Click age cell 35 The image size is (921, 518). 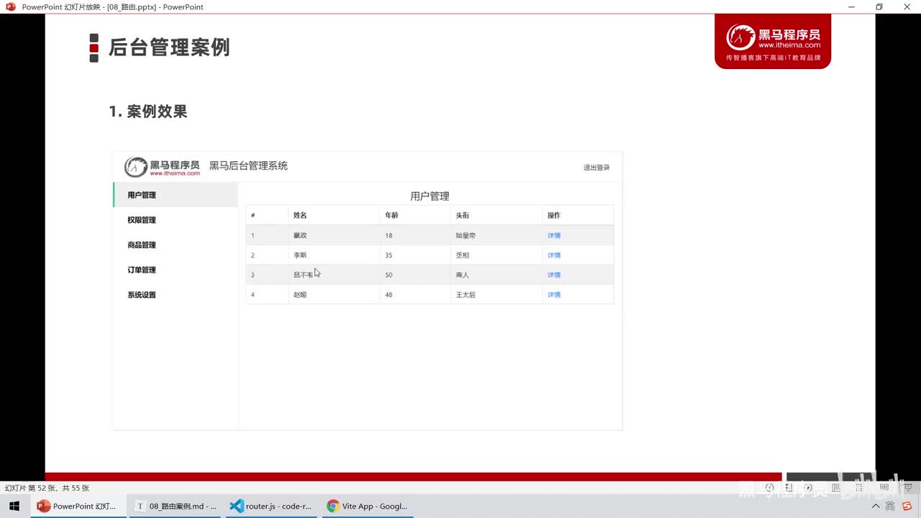(x=389, y=255)
